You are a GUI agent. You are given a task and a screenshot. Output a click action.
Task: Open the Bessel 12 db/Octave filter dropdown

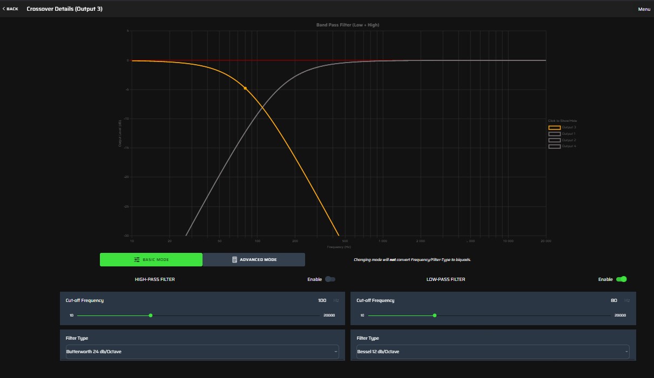[x=493, y=352]
